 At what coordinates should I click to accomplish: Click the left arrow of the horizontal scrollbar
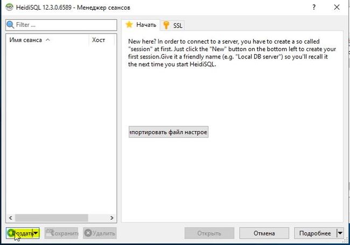point(10,218)
